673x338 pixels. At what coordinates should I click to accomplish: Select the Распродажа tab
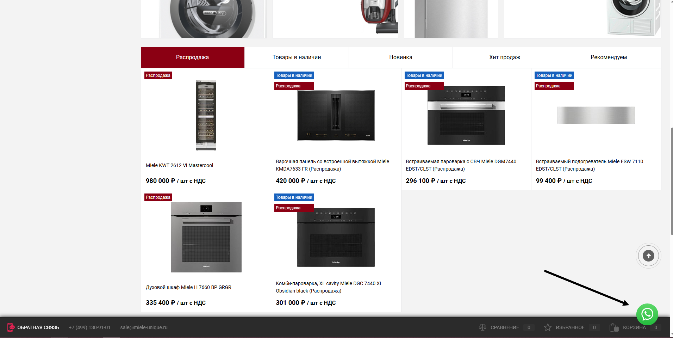(193, 57)
